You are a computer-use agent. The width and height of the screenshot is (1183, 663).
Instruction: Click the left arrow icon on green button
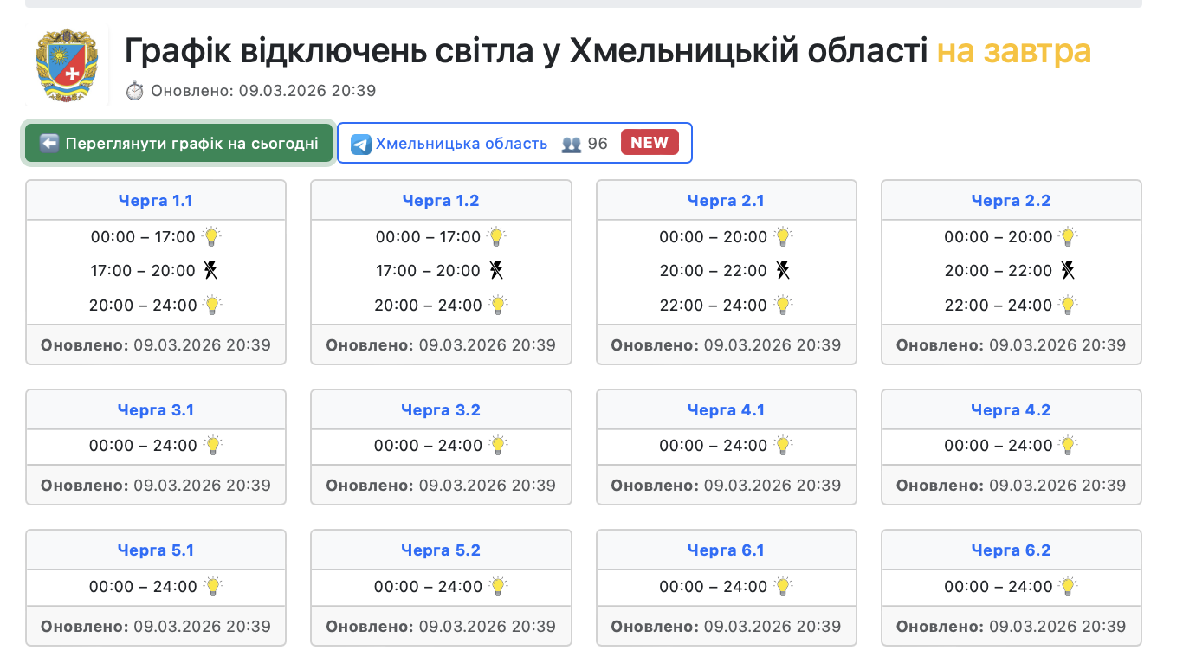pyautogui.click(x=49, y=144)
